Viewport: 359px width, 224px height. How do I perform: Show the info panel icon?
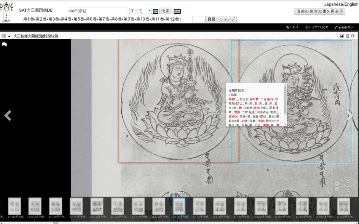click(353, 36)
